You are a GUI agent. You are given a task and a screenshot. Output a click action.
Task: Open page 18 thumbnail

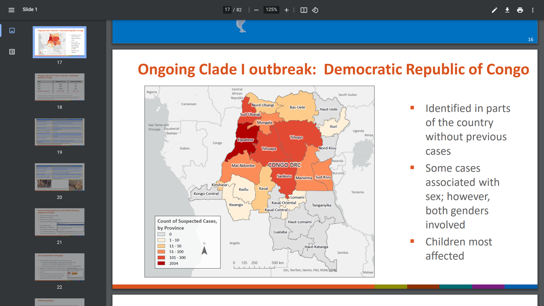[x=59, y=87]
